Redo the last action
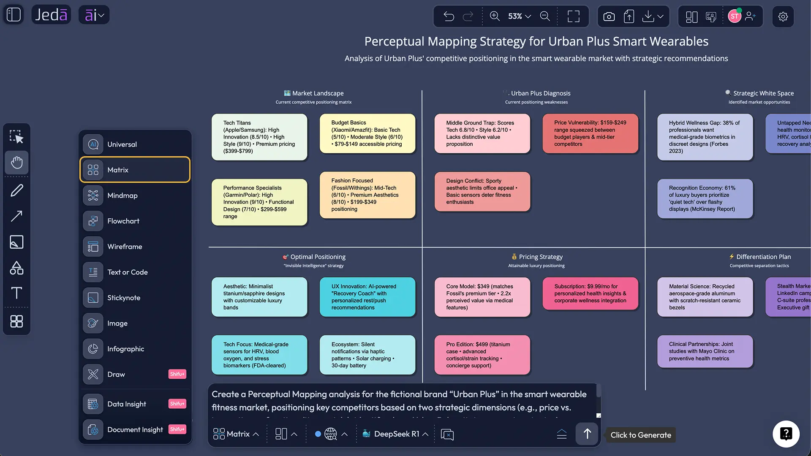811x456 pixels. coord(468,16)
